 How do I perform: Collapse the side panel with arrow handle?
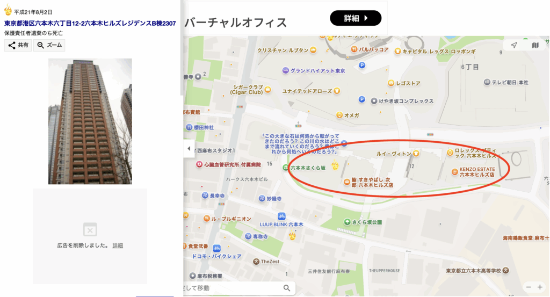(189, 148)
